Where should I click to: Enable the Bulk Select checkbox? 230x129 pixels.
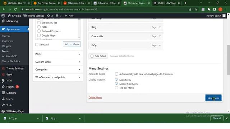tap(92, 56)
